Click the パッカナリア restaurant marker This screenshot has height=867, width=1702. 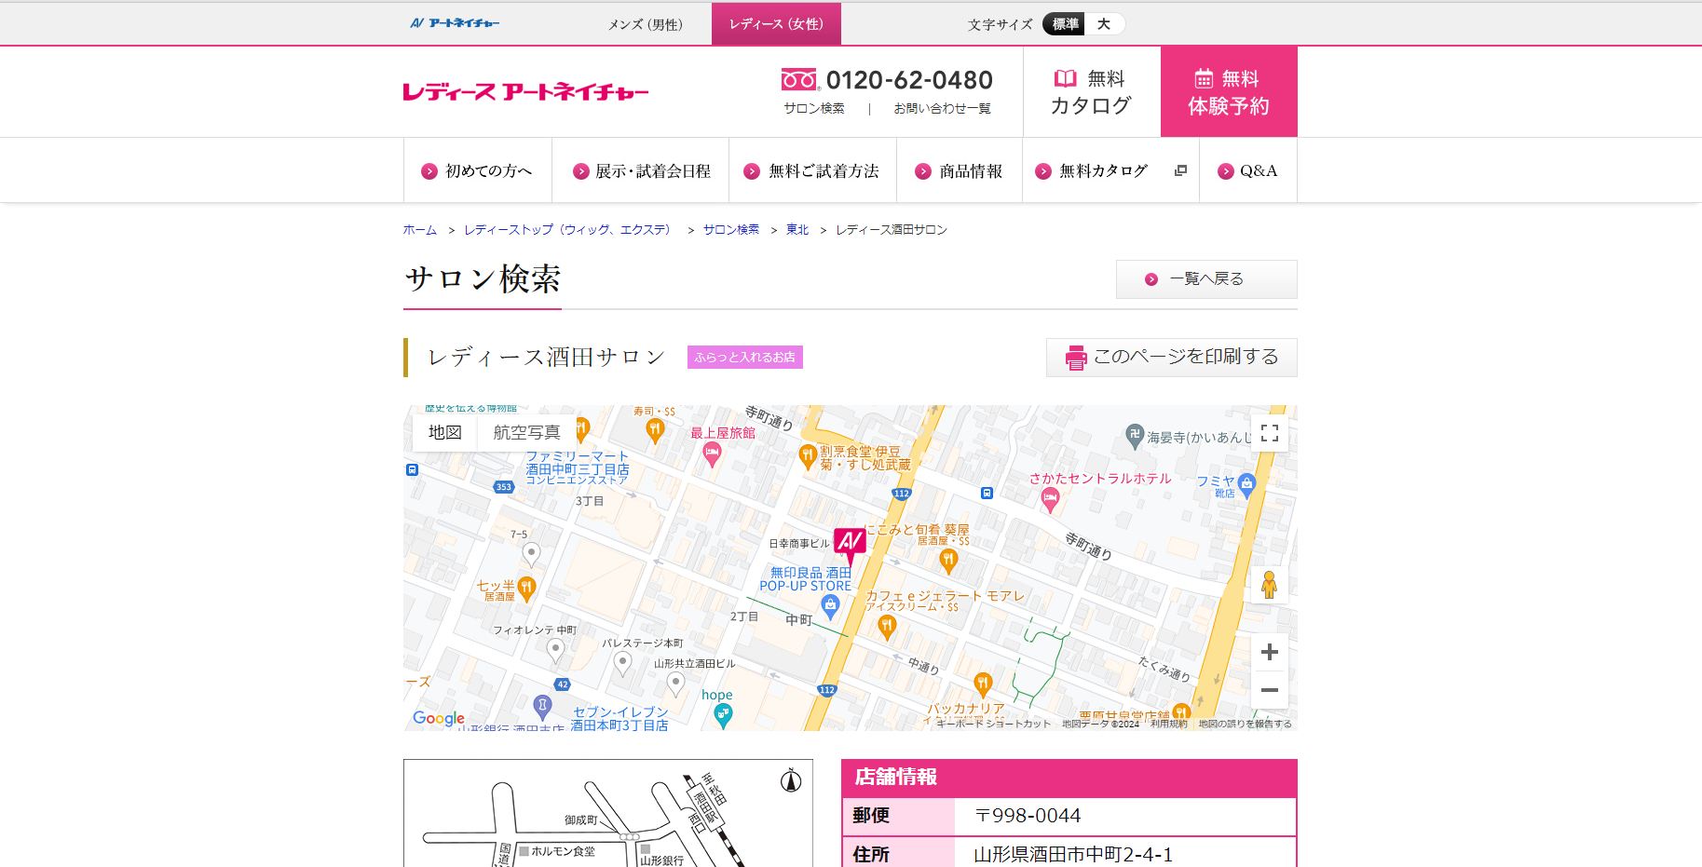tap(983, 685)
